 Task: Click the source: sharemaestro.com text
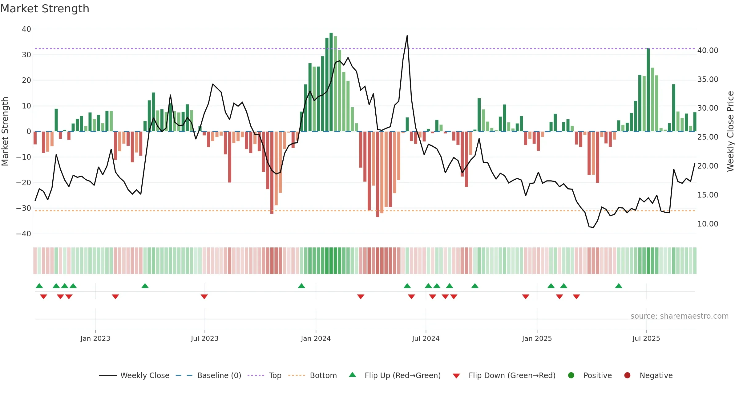(x=680, y=316)
